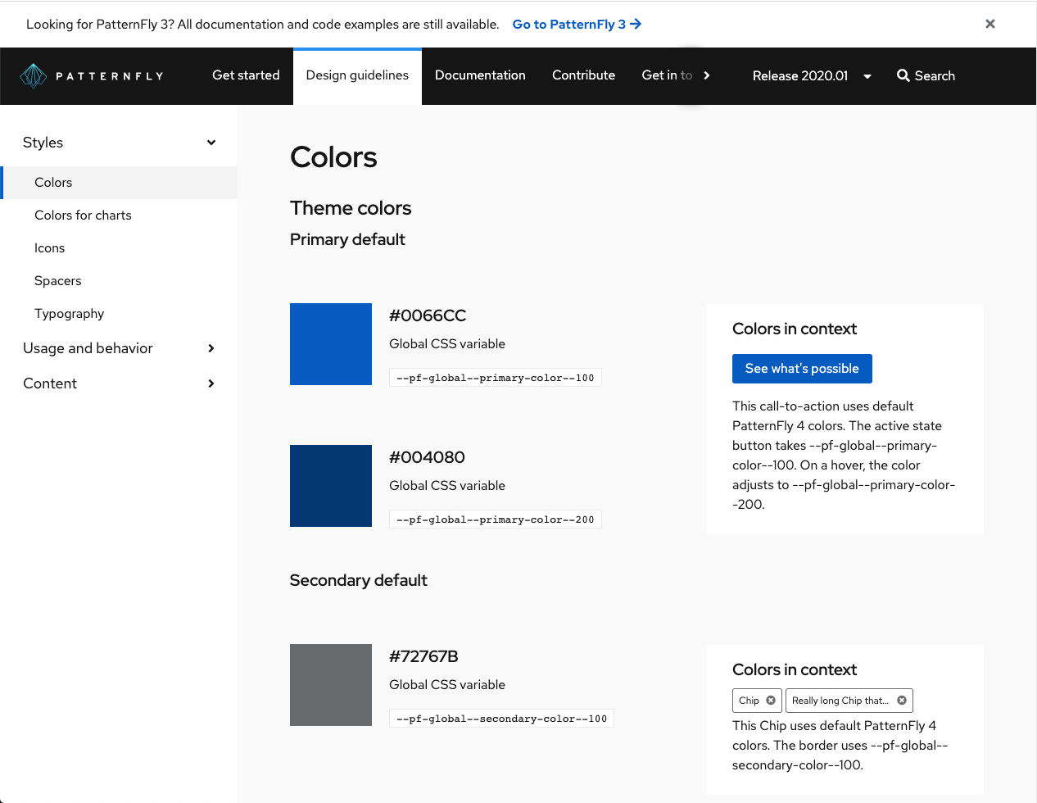Open the Release 2020.01 dropdown
Screen dimensions: 1037x803
coord(812,76)
